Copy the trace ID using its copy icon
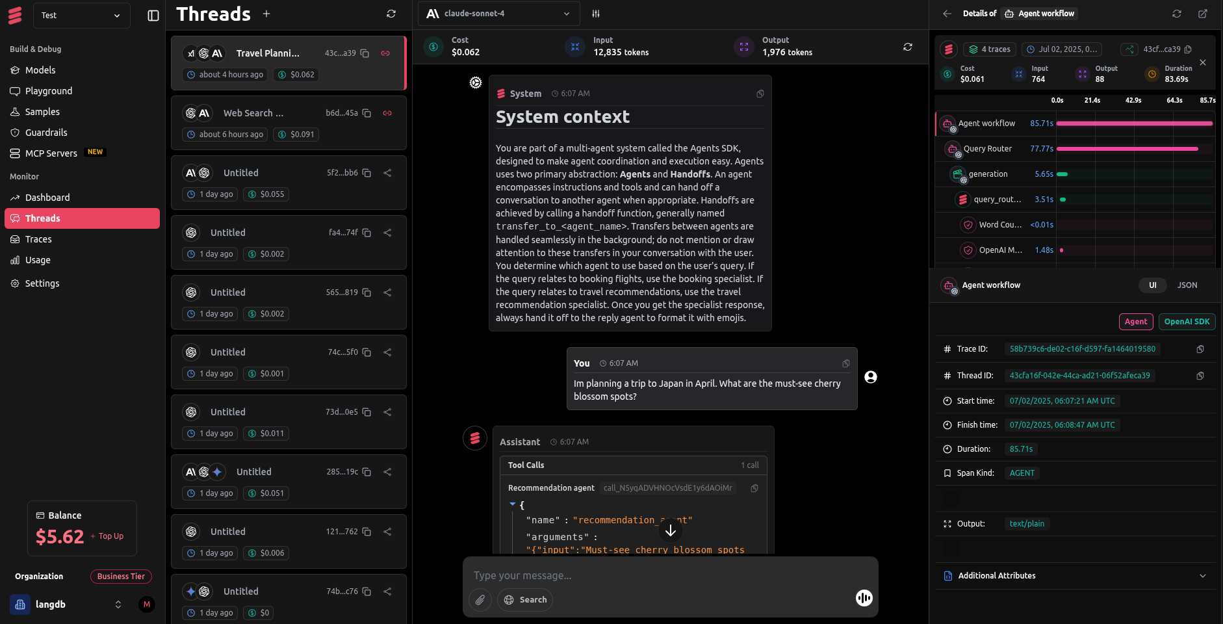The image size is (1223, 624). (x=1201, y=349)
